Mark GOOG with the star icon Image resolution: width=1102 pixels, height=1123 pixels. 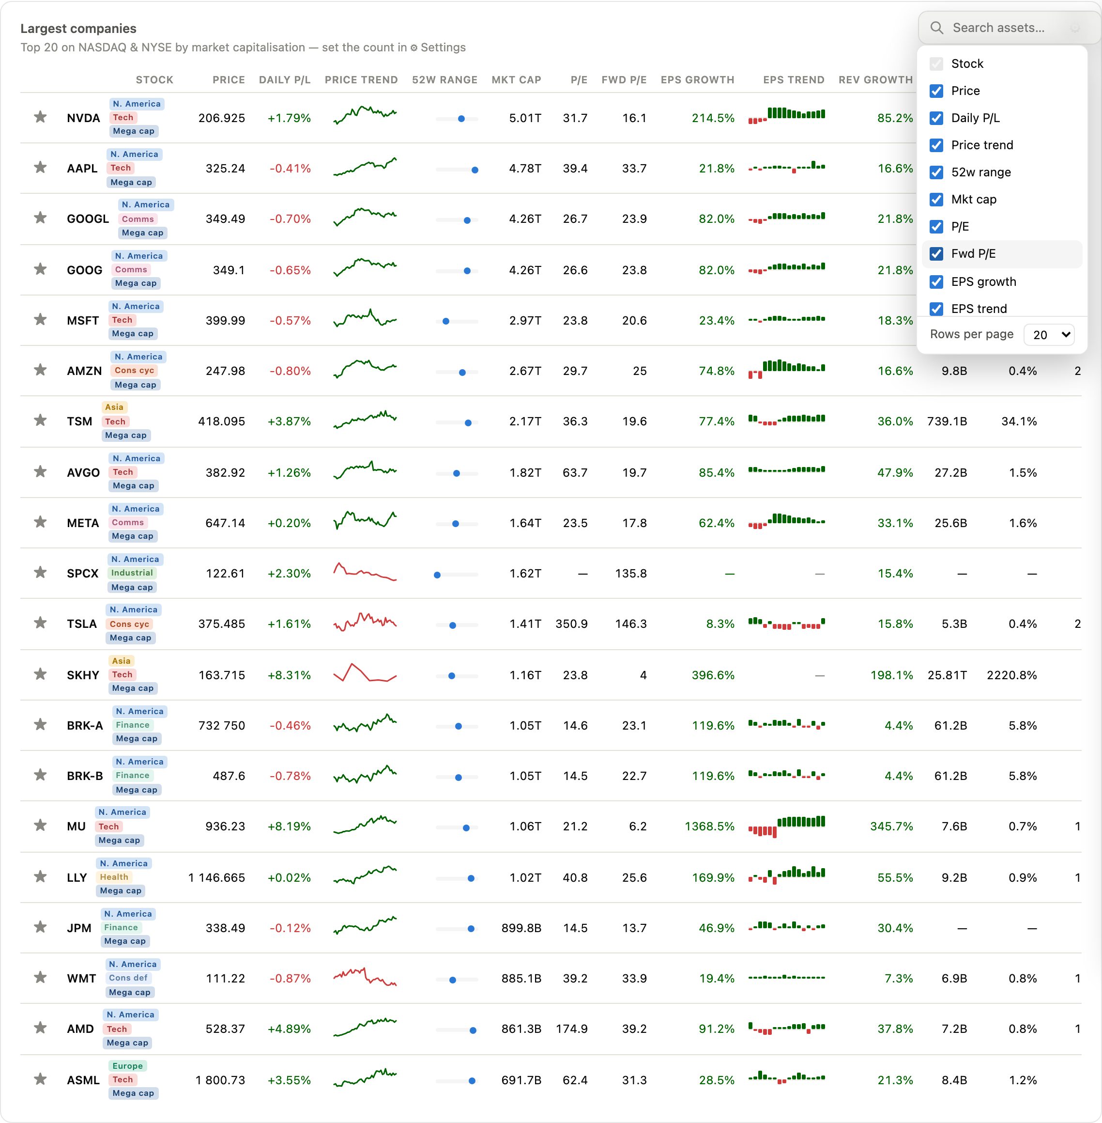click(x=40, y=269)
